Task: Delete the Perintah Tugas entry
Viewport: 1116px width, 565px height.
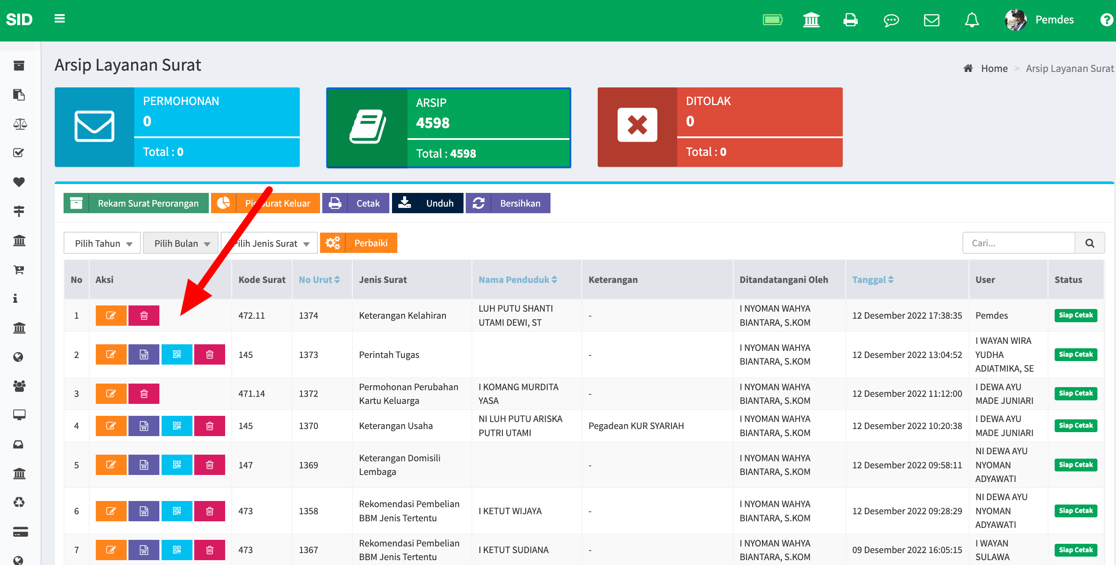Action: [210, 354]
